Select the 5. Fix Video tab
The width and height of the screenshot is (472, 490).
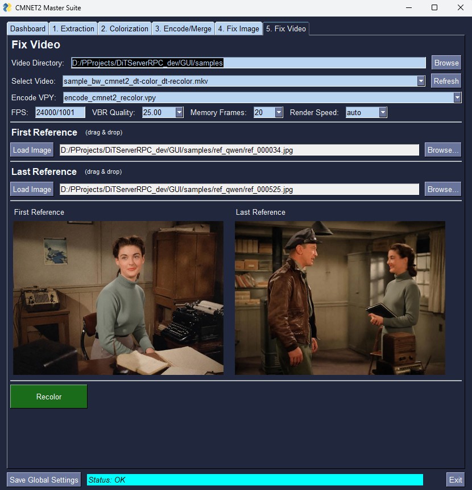coord(286,28)
